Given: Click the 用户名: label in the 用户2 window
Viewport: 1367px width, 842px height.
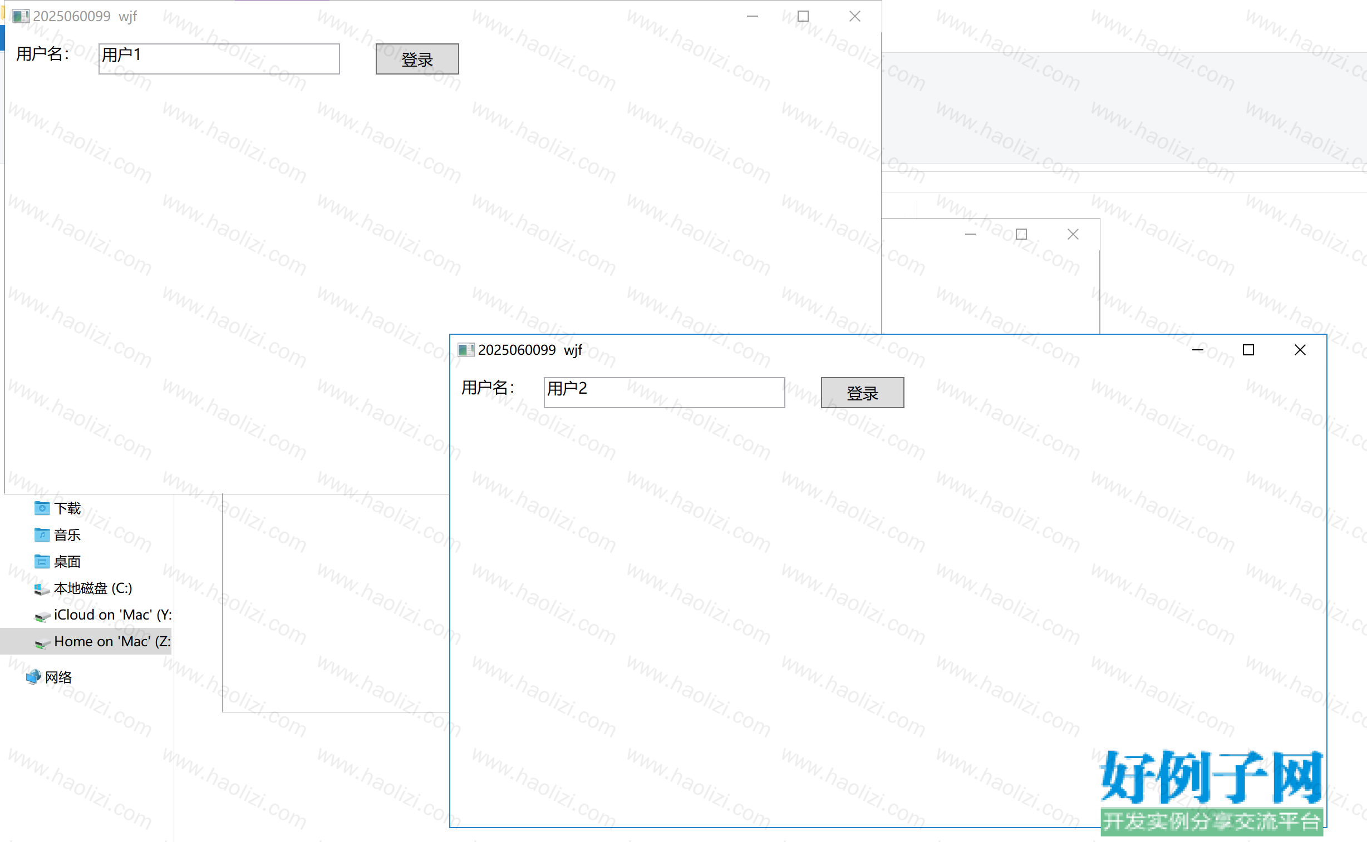Looking at the screenshot, I should click(x=488, y=388).
